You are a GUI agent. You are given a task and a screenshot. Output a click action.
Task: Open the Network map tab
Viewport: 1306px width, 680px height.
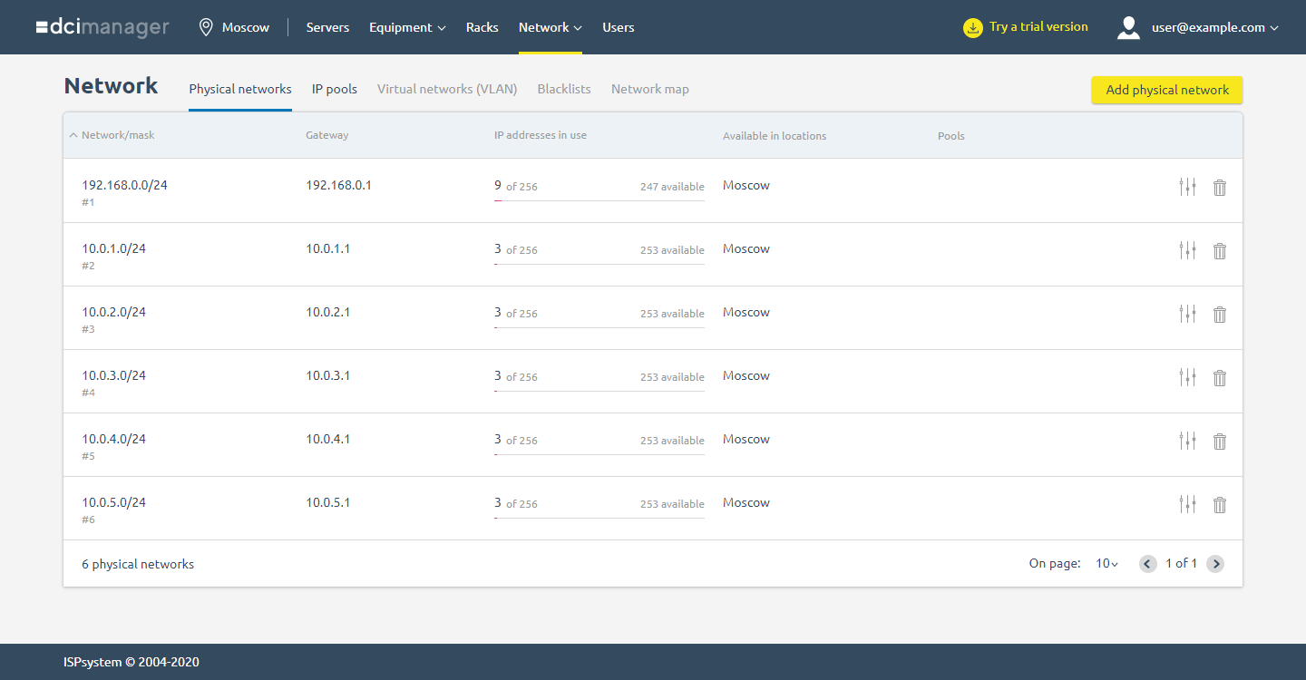(649, 89)
